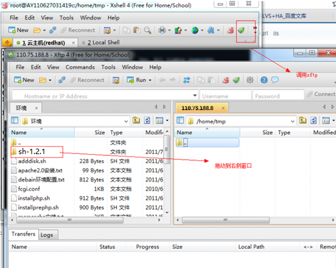
Task: Open the Commands menu in Xftp
Action: (x=80, y=68)
